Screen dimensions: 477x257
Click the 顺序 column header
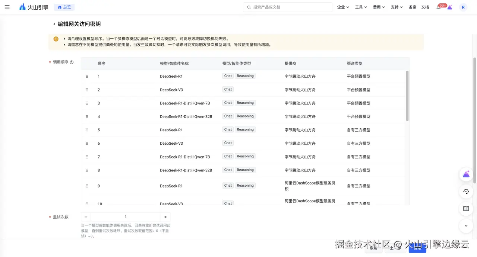101,63
